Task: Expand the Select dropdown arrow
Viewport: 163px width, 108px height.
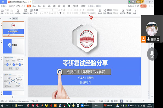Action: click(x=136, y=13)
